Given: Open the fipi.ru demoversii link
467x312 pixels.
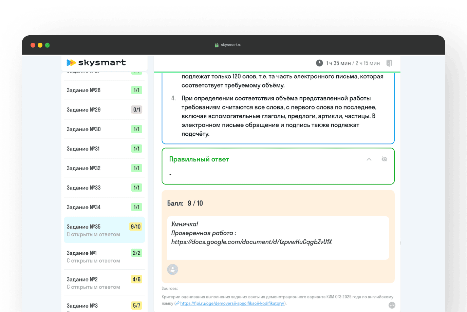Looking at the screenshot, I should click(232, 304).
